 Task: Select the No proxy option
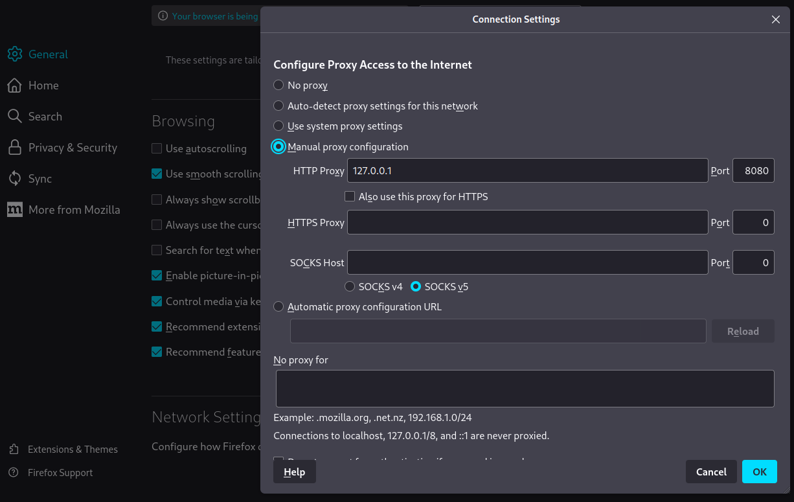pos(278,85)
